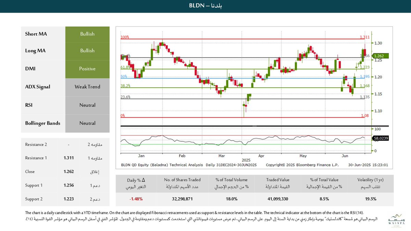Click the 23.6% Fibonacci level label
The width and height of the screenshot is (411, 231).
coord(125,97)
